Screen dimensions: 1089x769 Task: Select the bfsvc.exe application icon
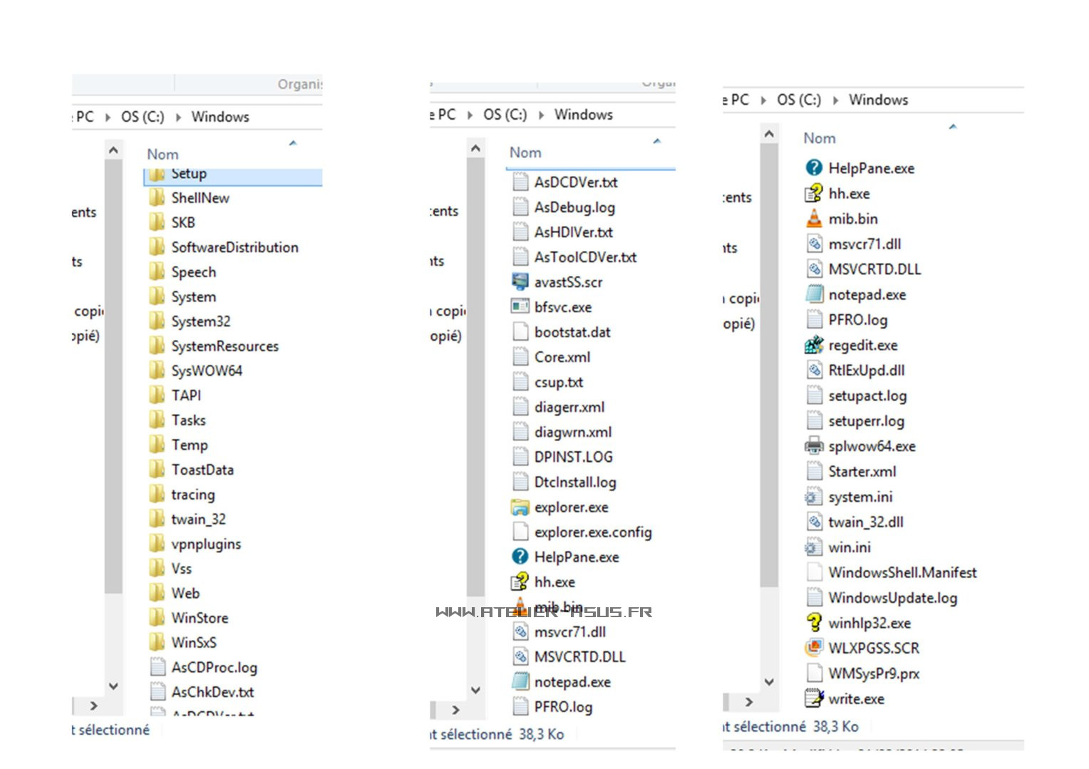(520, 307)
